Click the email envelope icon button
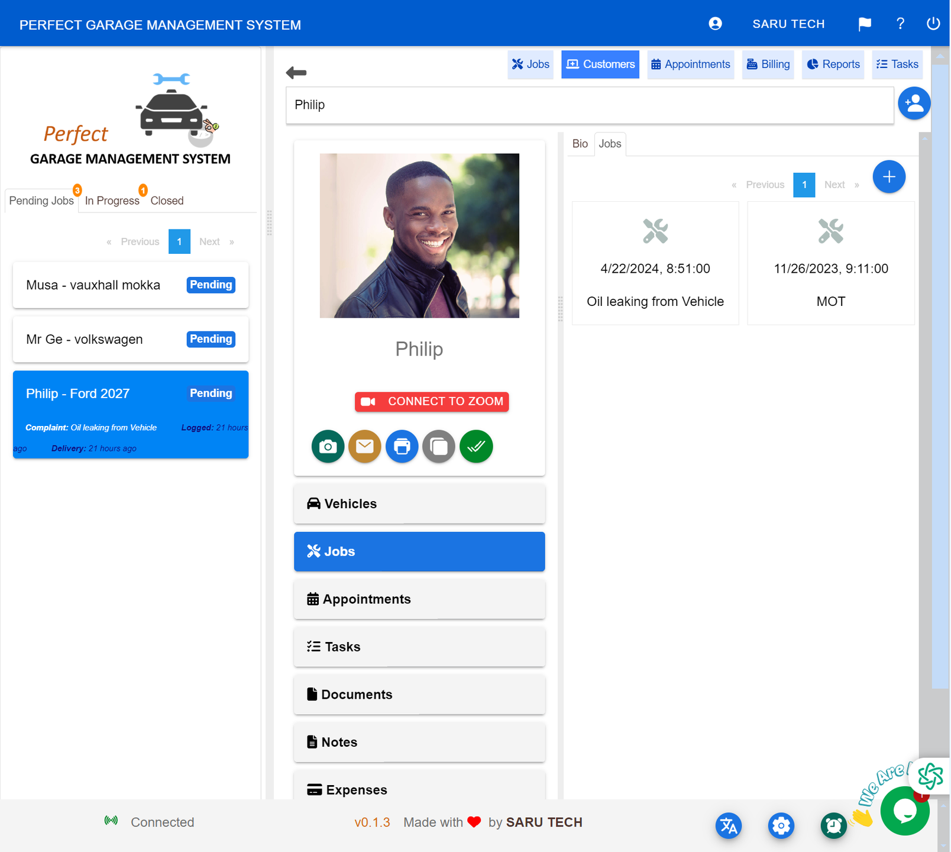Image resolution: width=951 pixels, height=852 pixels. (x=365, y=446)
